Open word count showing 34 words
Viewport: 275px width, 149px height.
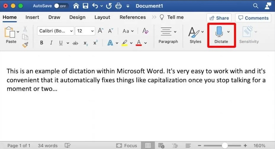[x=48, y=145]
